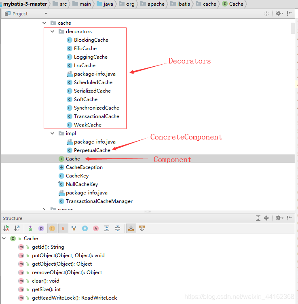Select package-info.java under decorators
298x304 pixels.
click(91, 74)
